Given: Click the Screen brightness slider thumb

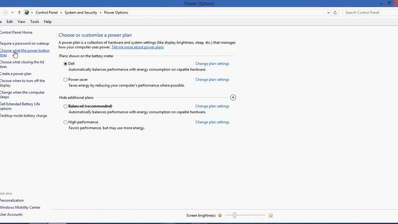Looking at the screenshot, I should [234, 215].
